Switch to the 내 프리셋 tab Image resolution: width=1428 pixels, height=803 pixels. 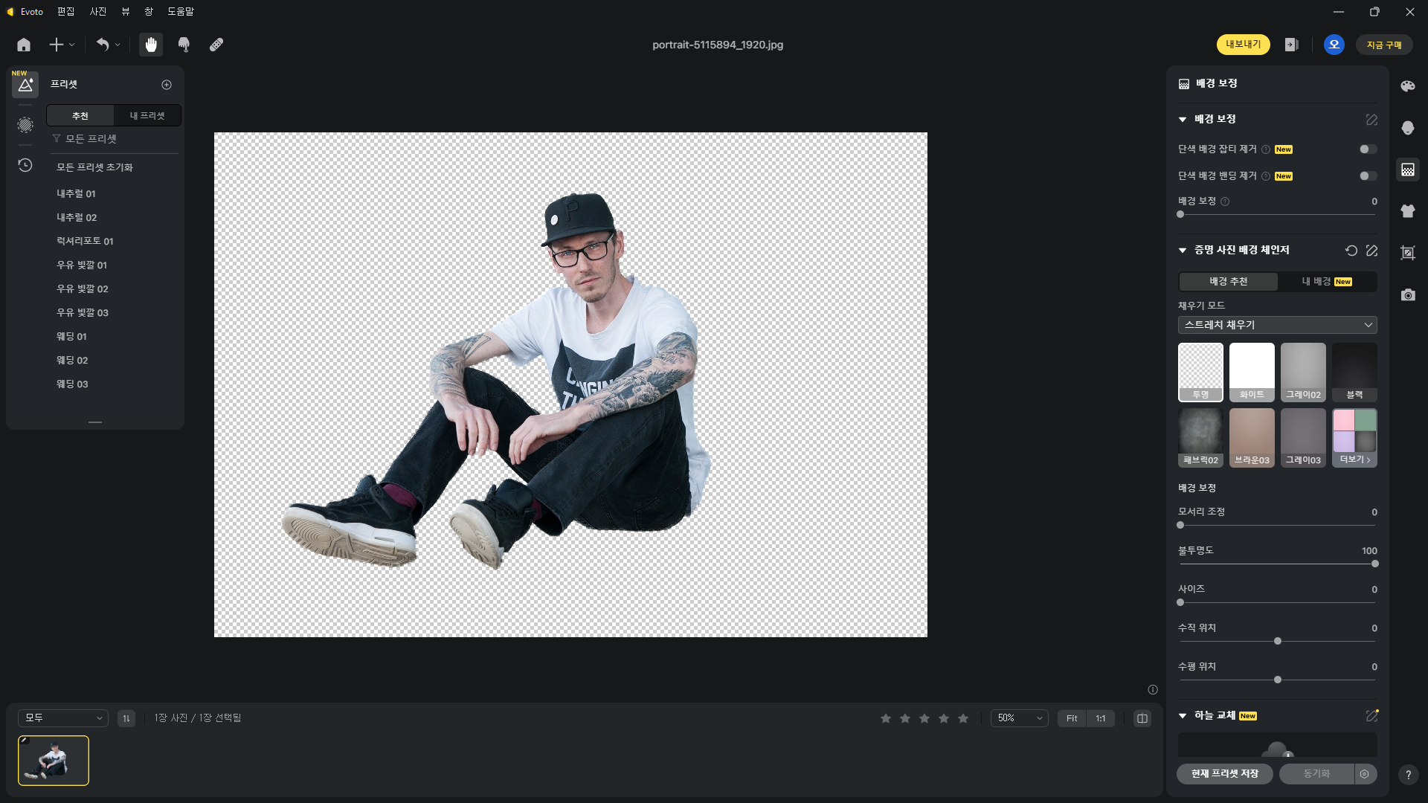tap(147, 116)
